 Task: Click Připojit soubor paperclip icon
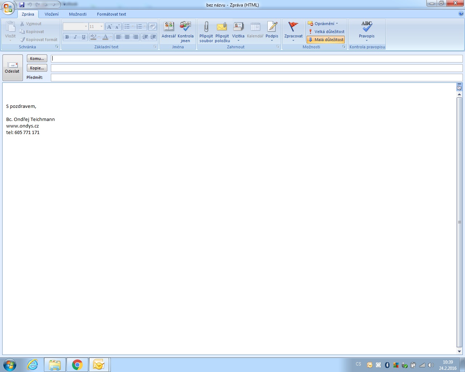point(206,27)
